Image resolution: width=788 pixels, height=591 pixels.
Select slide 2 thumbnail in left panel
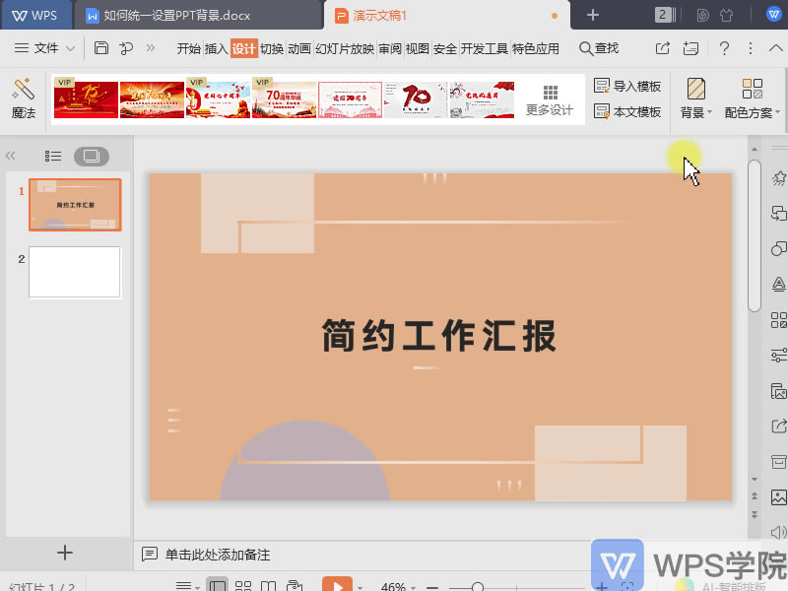point(75,272)
